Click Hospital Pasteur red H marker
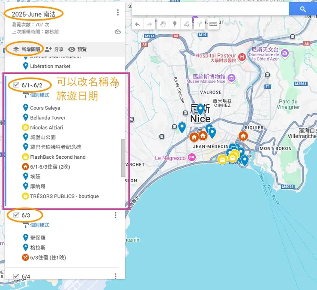 [x=242, y=57]
